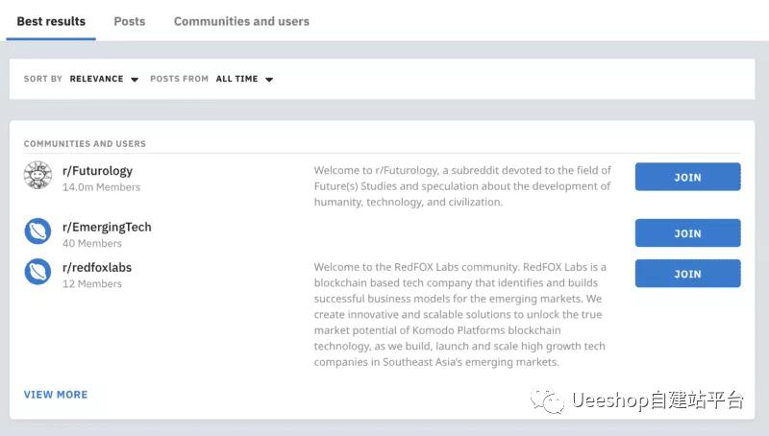Click VIEW MORE link
Viewport: 769px width, 436px height.
click(x=56, y=395)
